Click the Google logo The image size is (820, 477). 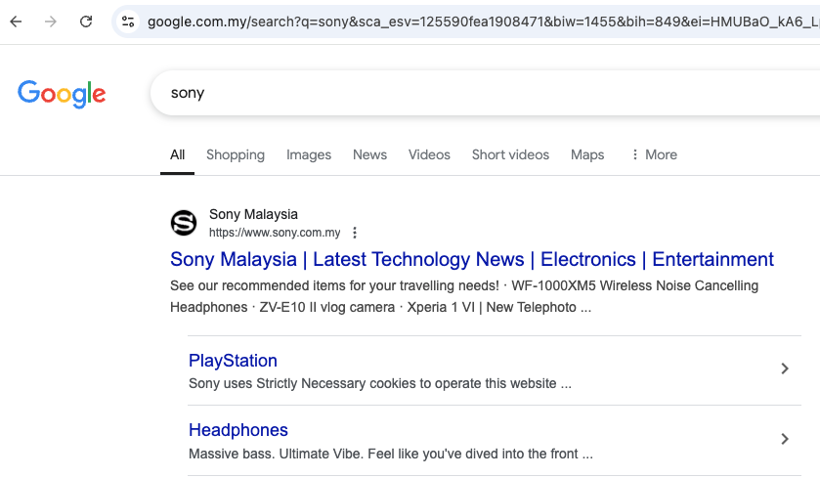pyautogui.click(x=62, y=94)
